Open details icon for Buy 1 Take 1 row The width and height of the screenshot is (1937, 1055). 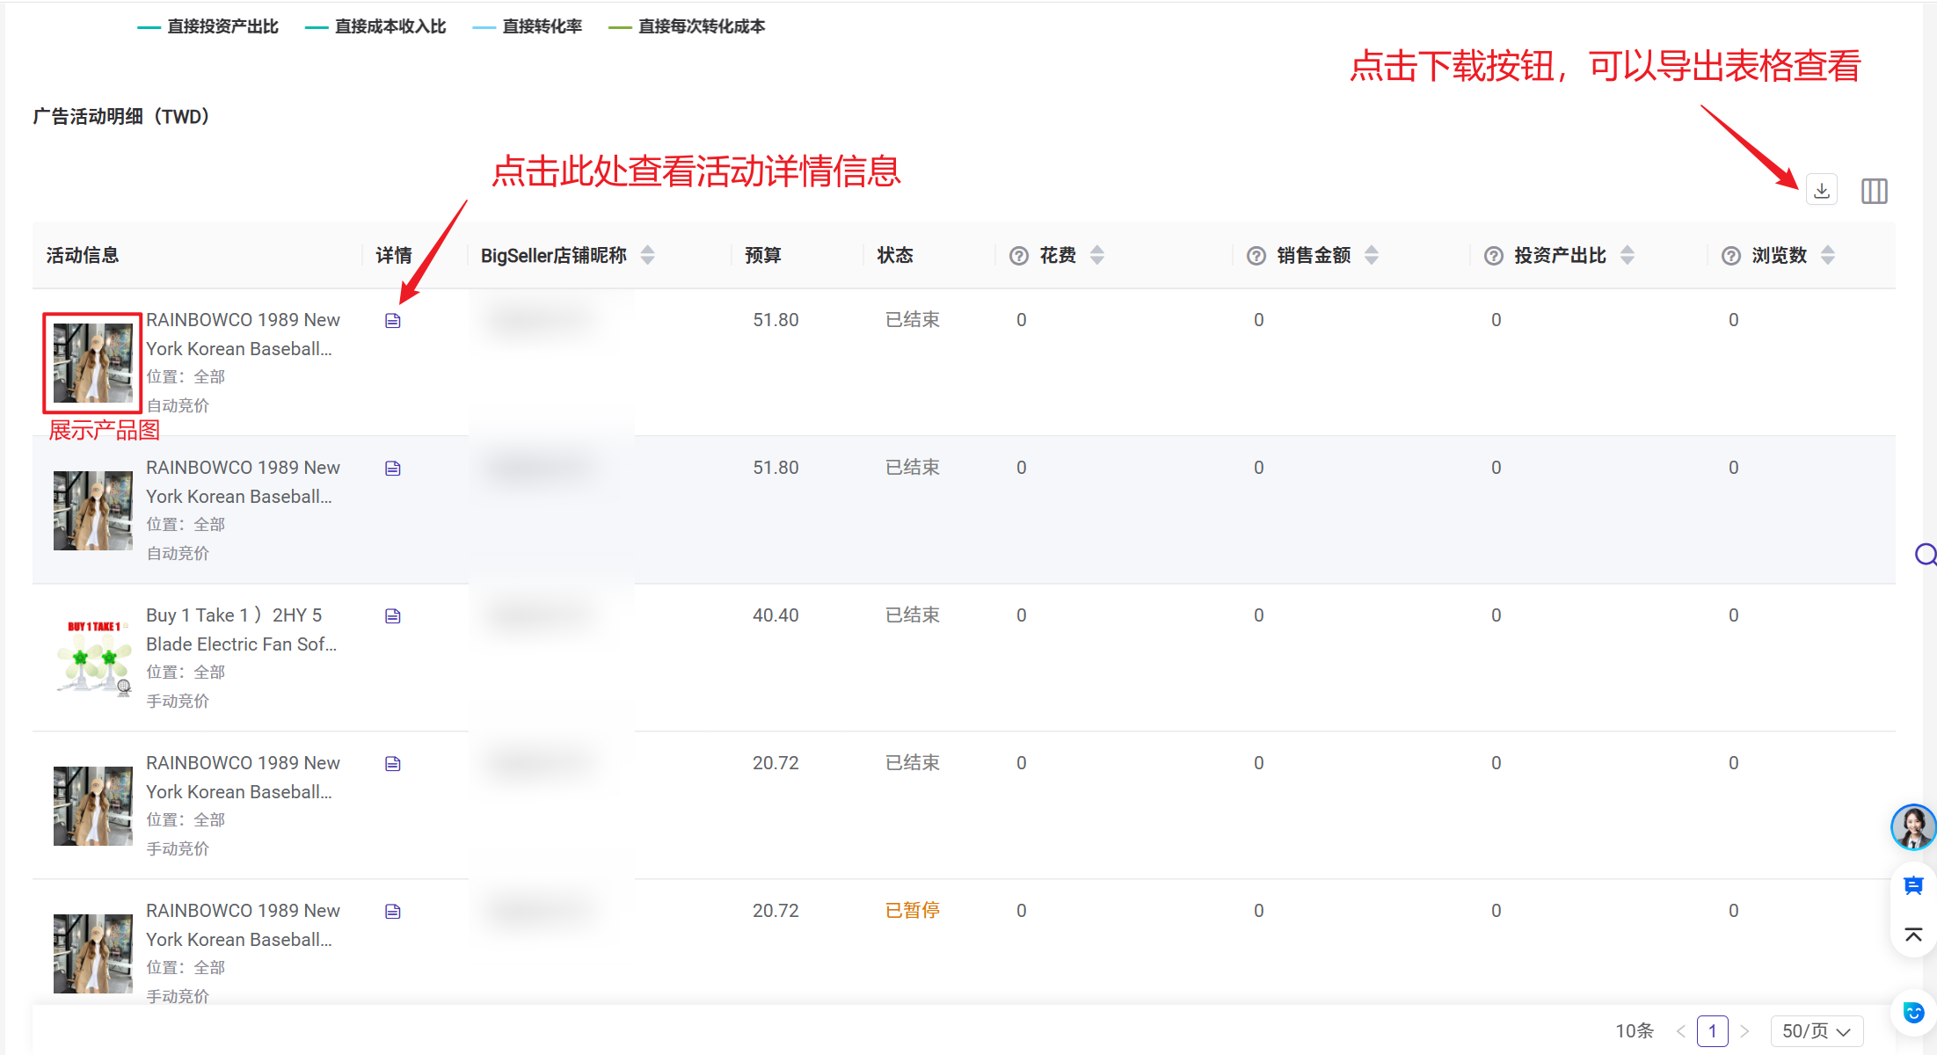pos(393,616)
